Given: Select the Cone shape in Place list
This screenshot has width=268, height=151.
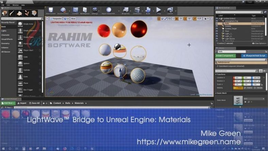Looking at the screenshot, I should [x=29, y=77].
